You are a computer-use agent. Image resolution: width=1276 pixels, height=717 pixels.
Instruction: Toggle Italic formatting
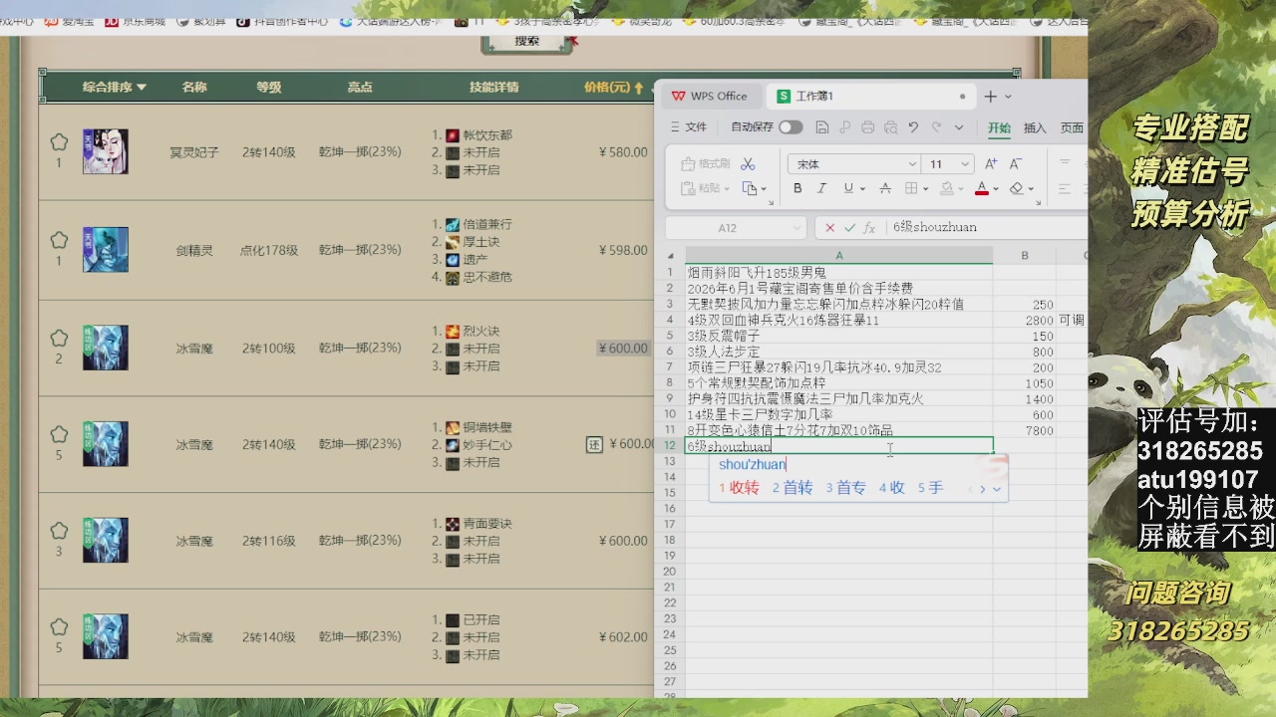(821, 188)
